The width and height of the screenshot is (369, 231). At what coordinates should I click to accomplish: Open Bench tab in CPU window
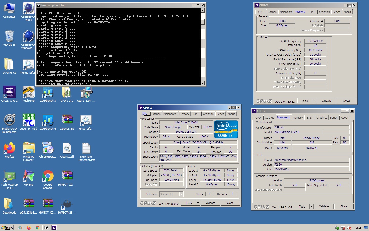tap(220, 114)
